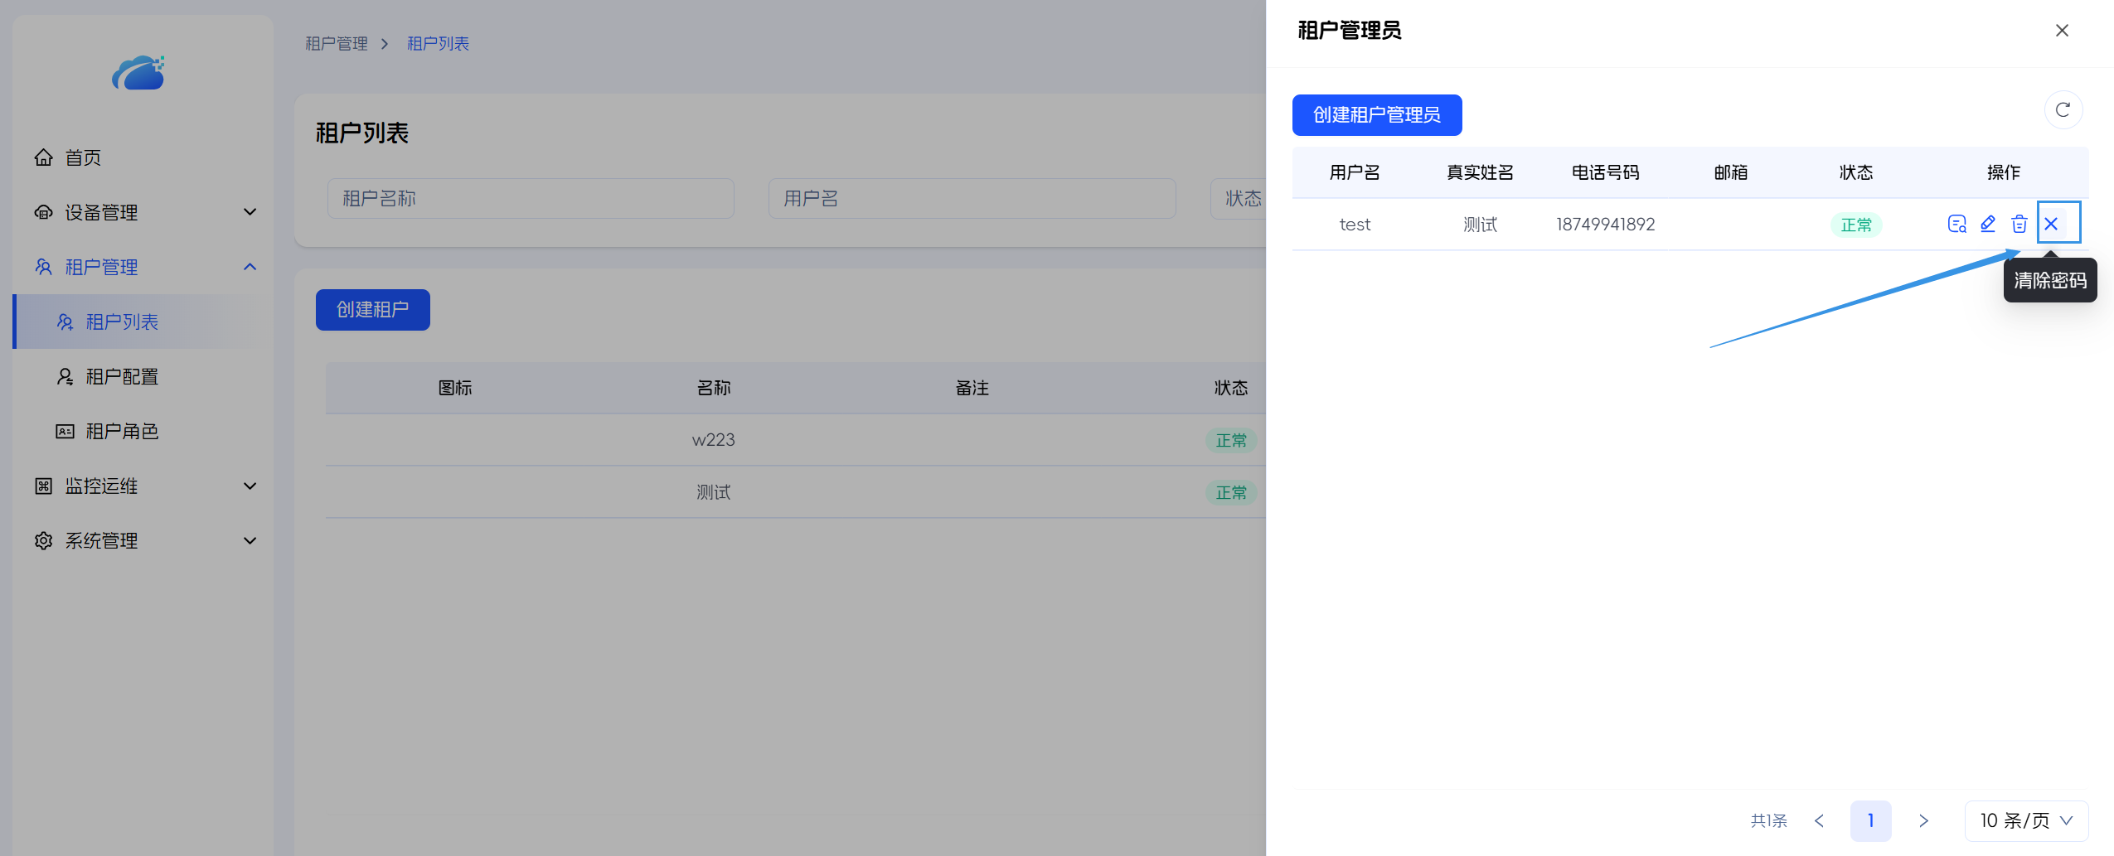This screenshot has width=2114, height=856.
Task: Click the 测试 real name cell in drawer
Action: pyautogui.click(x=1480, y=225)
